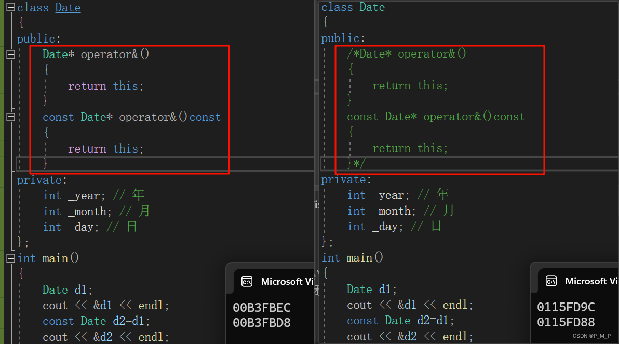
Task: Place cursor on the return this statement
Action: (104, 86)
